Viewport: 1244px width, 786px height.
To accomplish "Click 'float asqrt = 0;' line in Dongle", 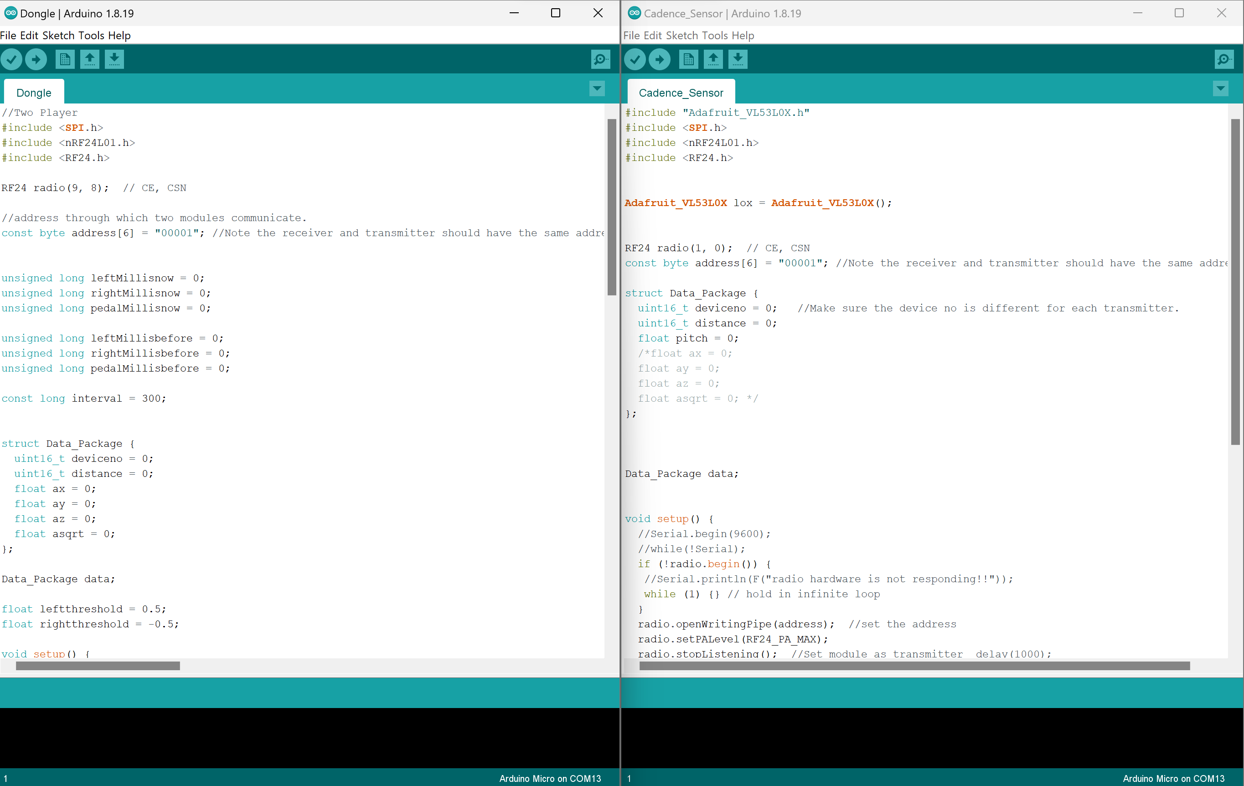I will coord(65,534).
